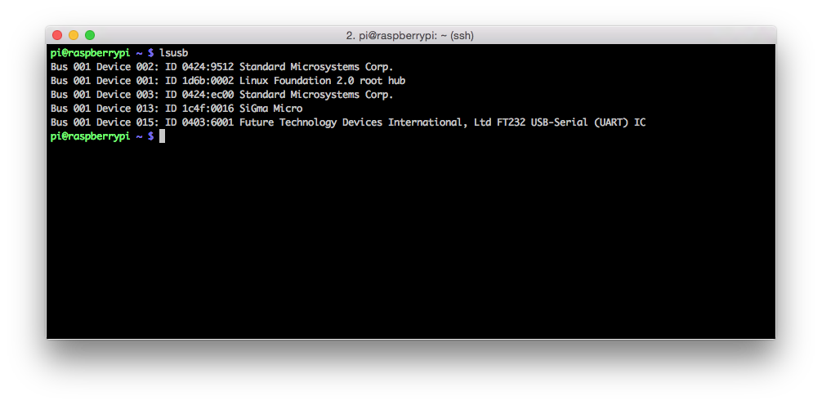
Task: Close the terminal window with red button
Action: coord(57,35)
